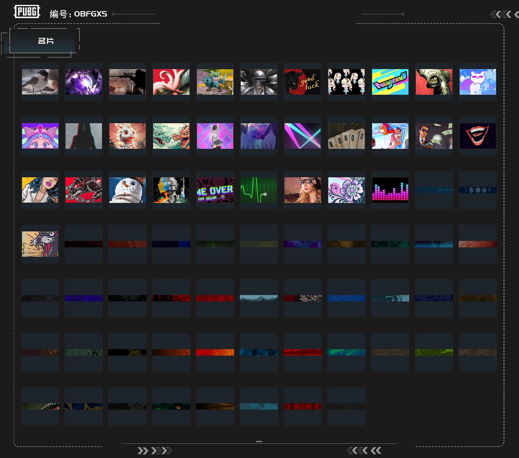Click the bottom-left right-pointing chevrons
Screen dimensions: 519x458
coord(154,451)
